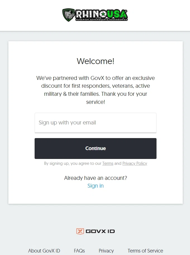Open the Privacy footer link
The image size is (190, 255).
(106, 251)
